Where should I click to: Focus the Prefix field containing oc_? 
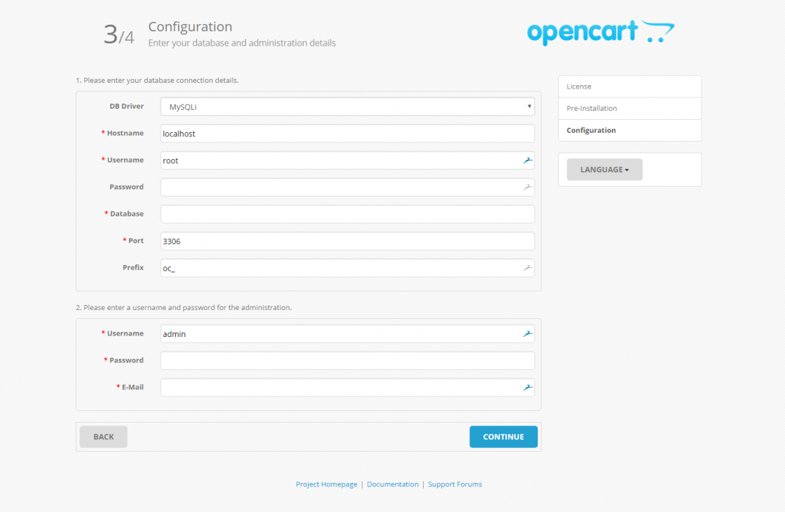347,268
